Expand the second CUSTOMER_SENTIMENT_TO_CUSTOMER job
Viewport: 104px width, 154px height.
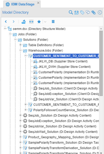(25, 104)
